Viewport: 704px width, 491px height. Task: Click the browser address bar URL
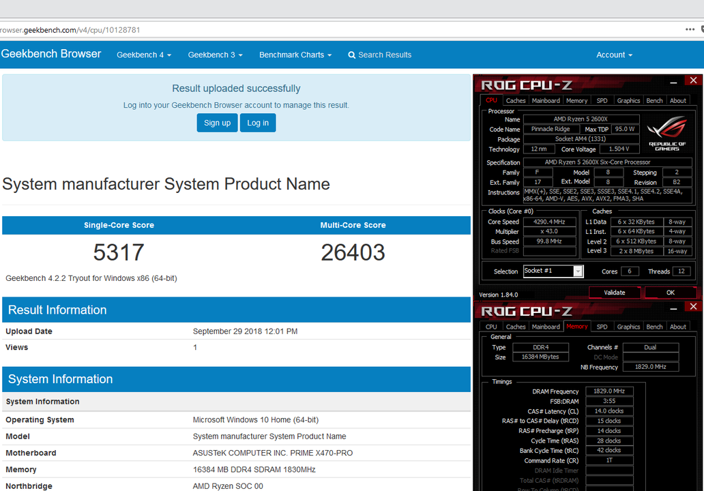[x=70, y=30]
